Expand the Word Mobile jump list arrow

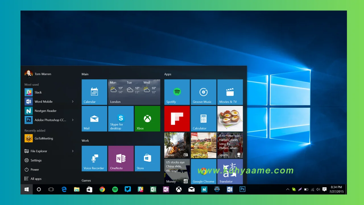click(x=73, y=102)
